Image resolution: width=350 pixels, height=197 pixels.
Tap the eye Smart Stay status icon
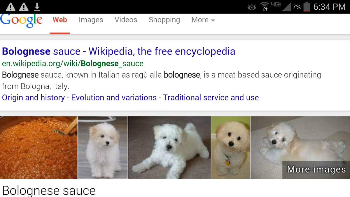click(252, 7)
